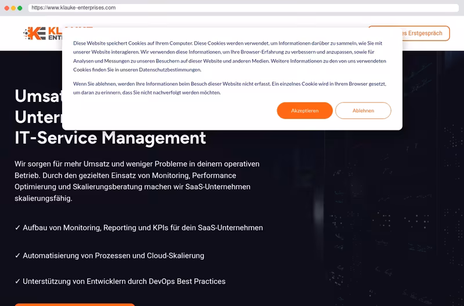464x306 pixels.
Task: Click the orange call-to-action button at page bottom
Action: [75, 304]
